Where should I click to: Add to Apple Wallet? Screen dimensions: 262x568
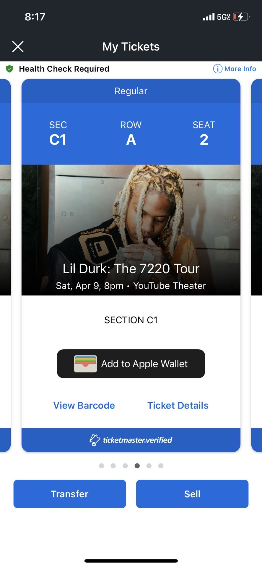131,364
